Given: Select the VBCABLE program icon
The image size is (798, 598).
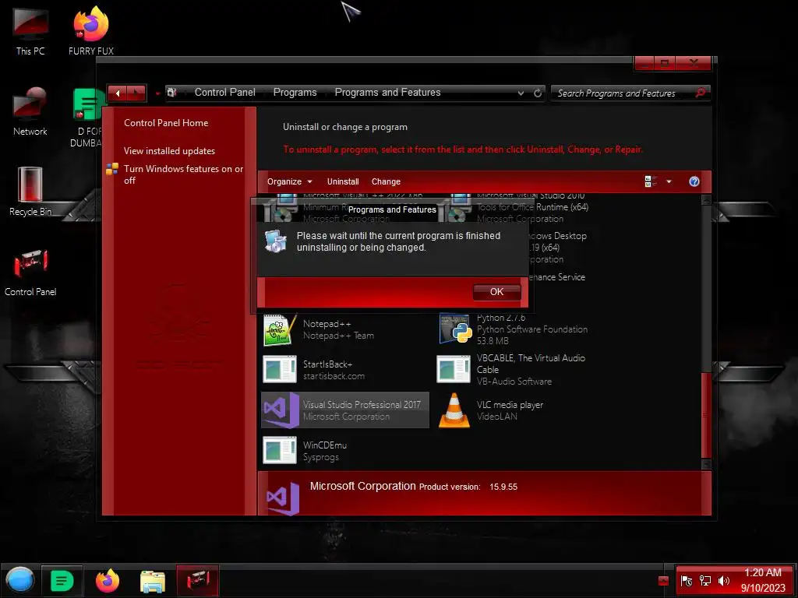Looking at the screenshot, I should [454, 369].
